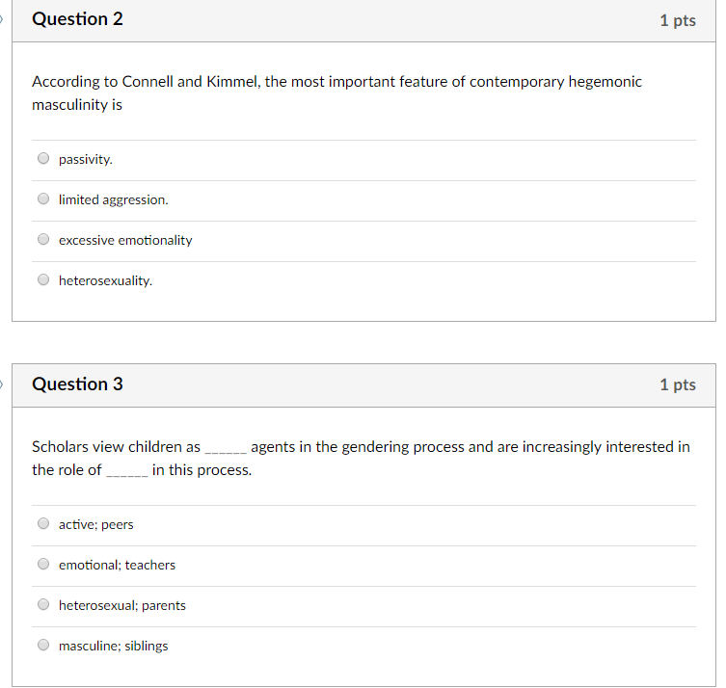Click the 'heterosexuality.' label text

(x=105, y=280)
